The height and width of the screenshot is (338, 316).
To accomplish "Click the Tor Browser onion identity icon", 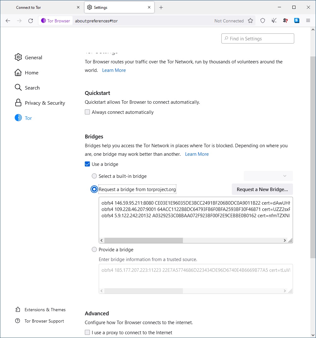I will pos(44,21).
